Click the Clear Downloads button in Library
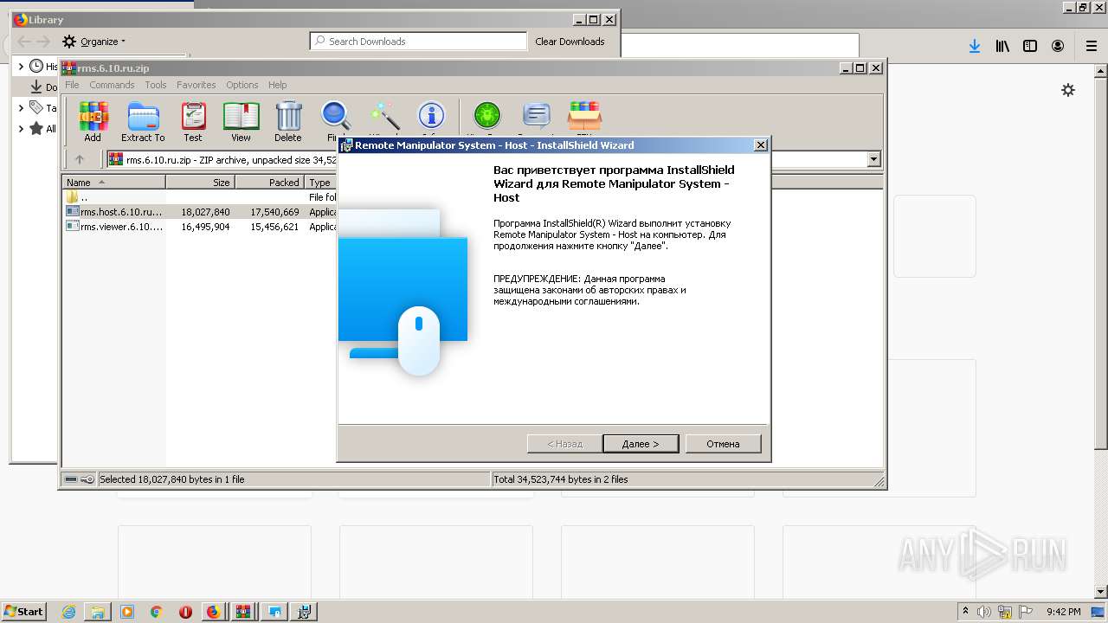The width and height of the screenshot is (1108, 623). pos(570,42)
